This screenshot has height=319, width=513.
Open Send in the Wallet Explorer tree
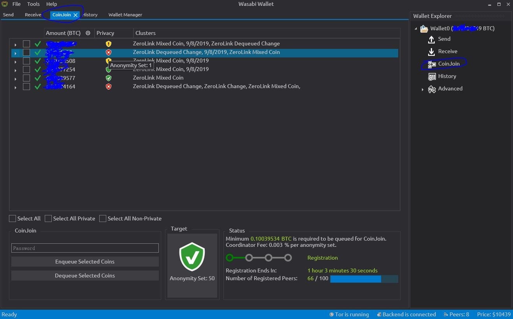(444, 39)
